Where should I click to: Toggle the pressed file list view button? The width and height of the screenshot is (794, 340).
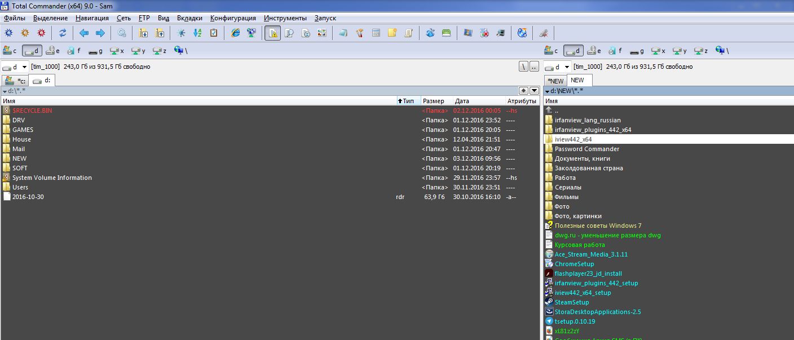pos(272,33)
